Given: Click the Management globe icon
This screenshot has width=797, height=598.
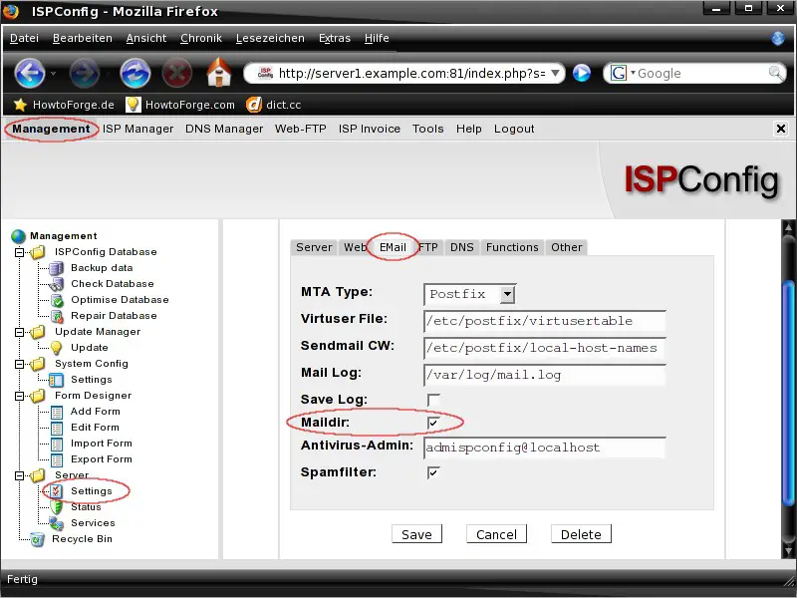Looking at the screenshot, I should pyautogui.click(x=18, y=236).
